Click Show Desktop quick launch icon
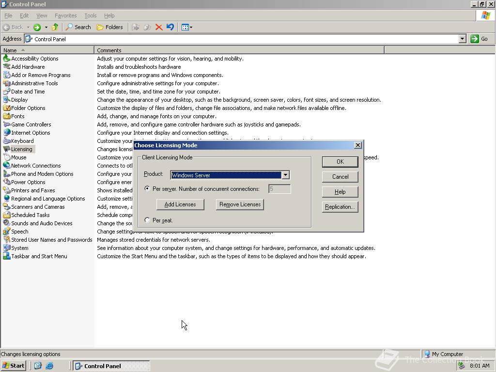This screenshot has width=496, height=372. [x=38, y=366]
